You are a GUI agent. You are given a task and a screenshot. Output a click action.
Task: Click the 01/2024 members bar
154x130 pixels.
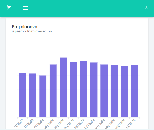(x=43, y=96)
